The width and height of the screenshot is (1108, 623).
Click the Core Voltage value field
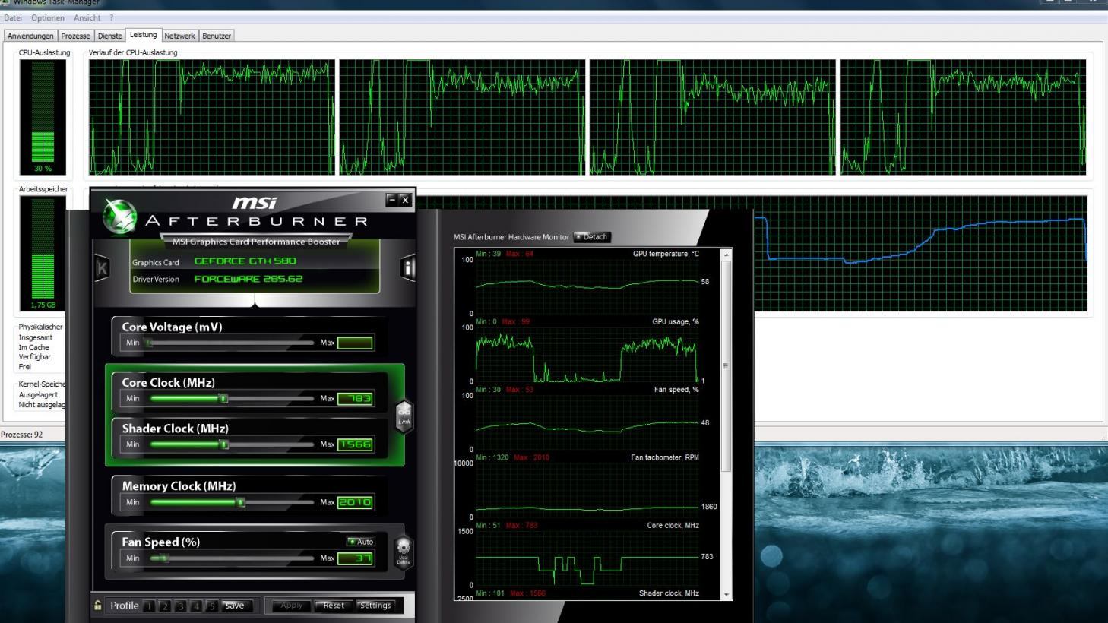[x=355, y=343]
